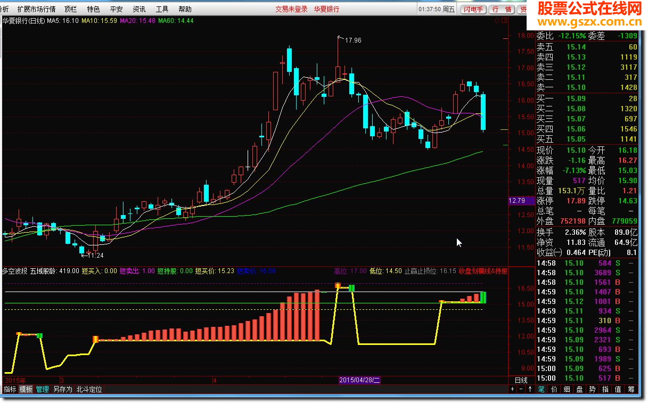Click the 华夏银行(日线) chart title
Screen dimensions: 648x403
coord(23,21)
